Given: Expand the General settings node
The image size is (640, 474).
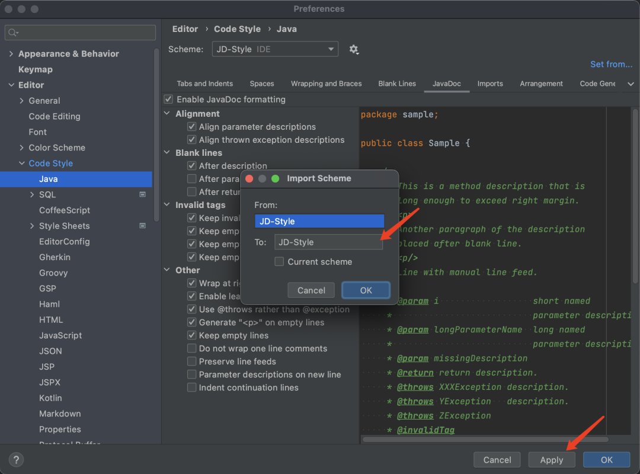Looking at the screenshot, I should 22,101.
